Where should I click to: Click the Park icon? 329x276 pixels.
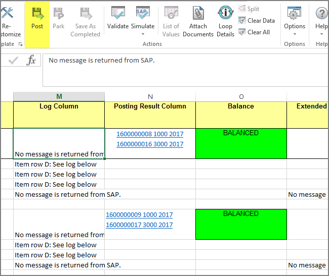(59, 14)
